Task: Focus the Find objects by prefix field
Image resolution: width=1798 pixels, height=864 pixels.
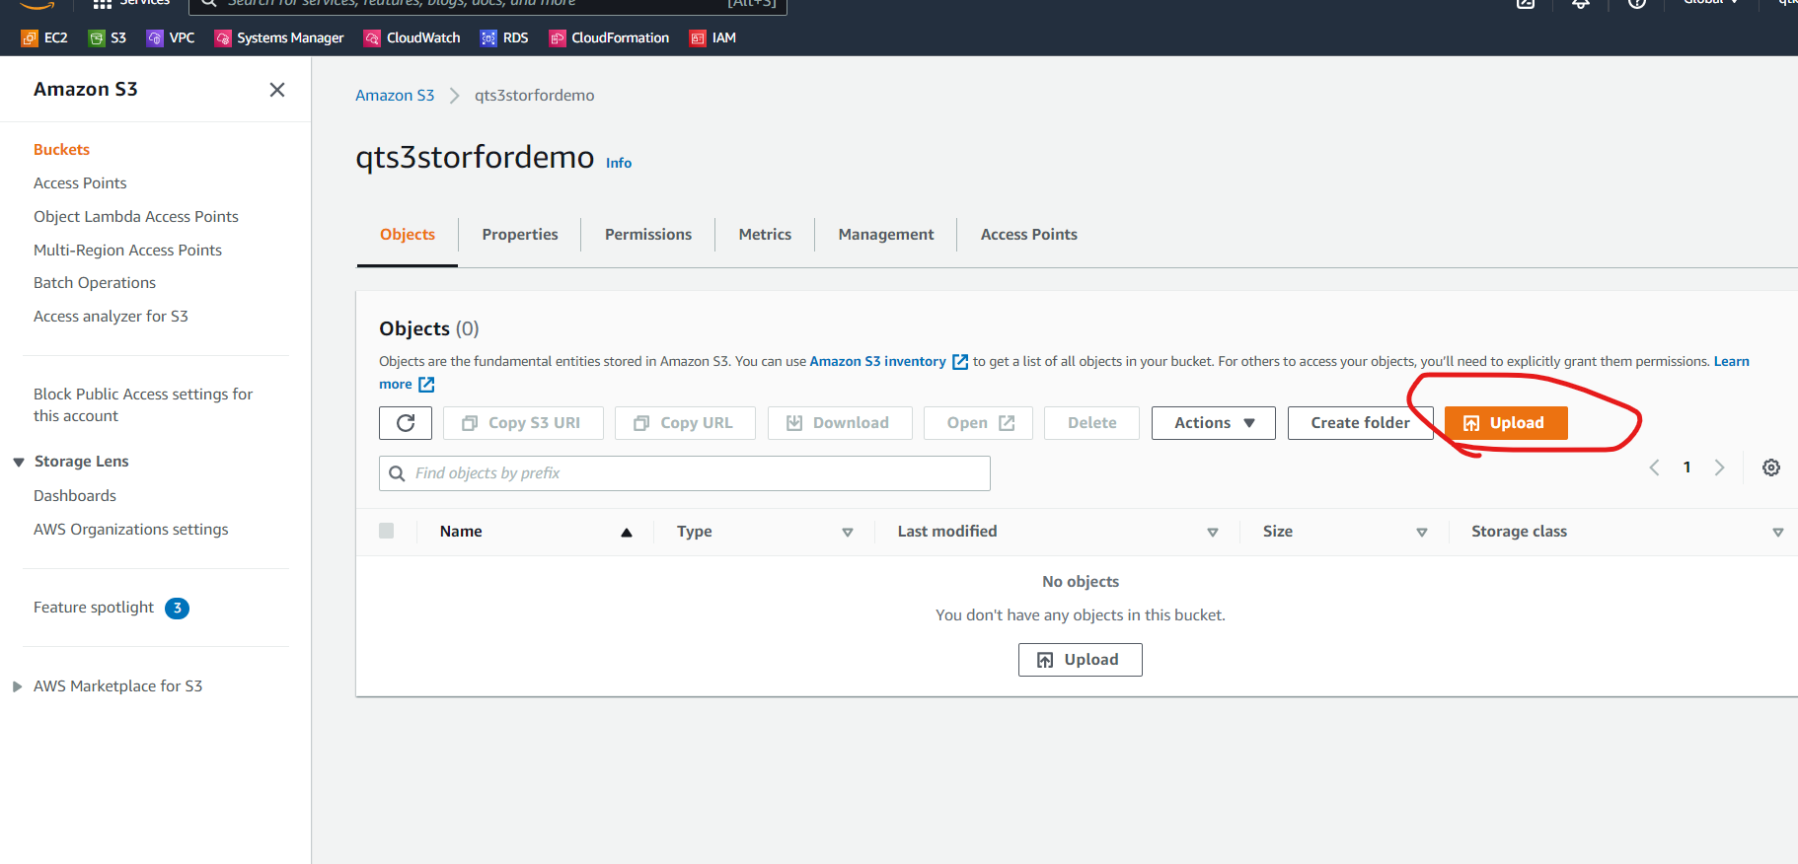Action: tap(685, 473)
